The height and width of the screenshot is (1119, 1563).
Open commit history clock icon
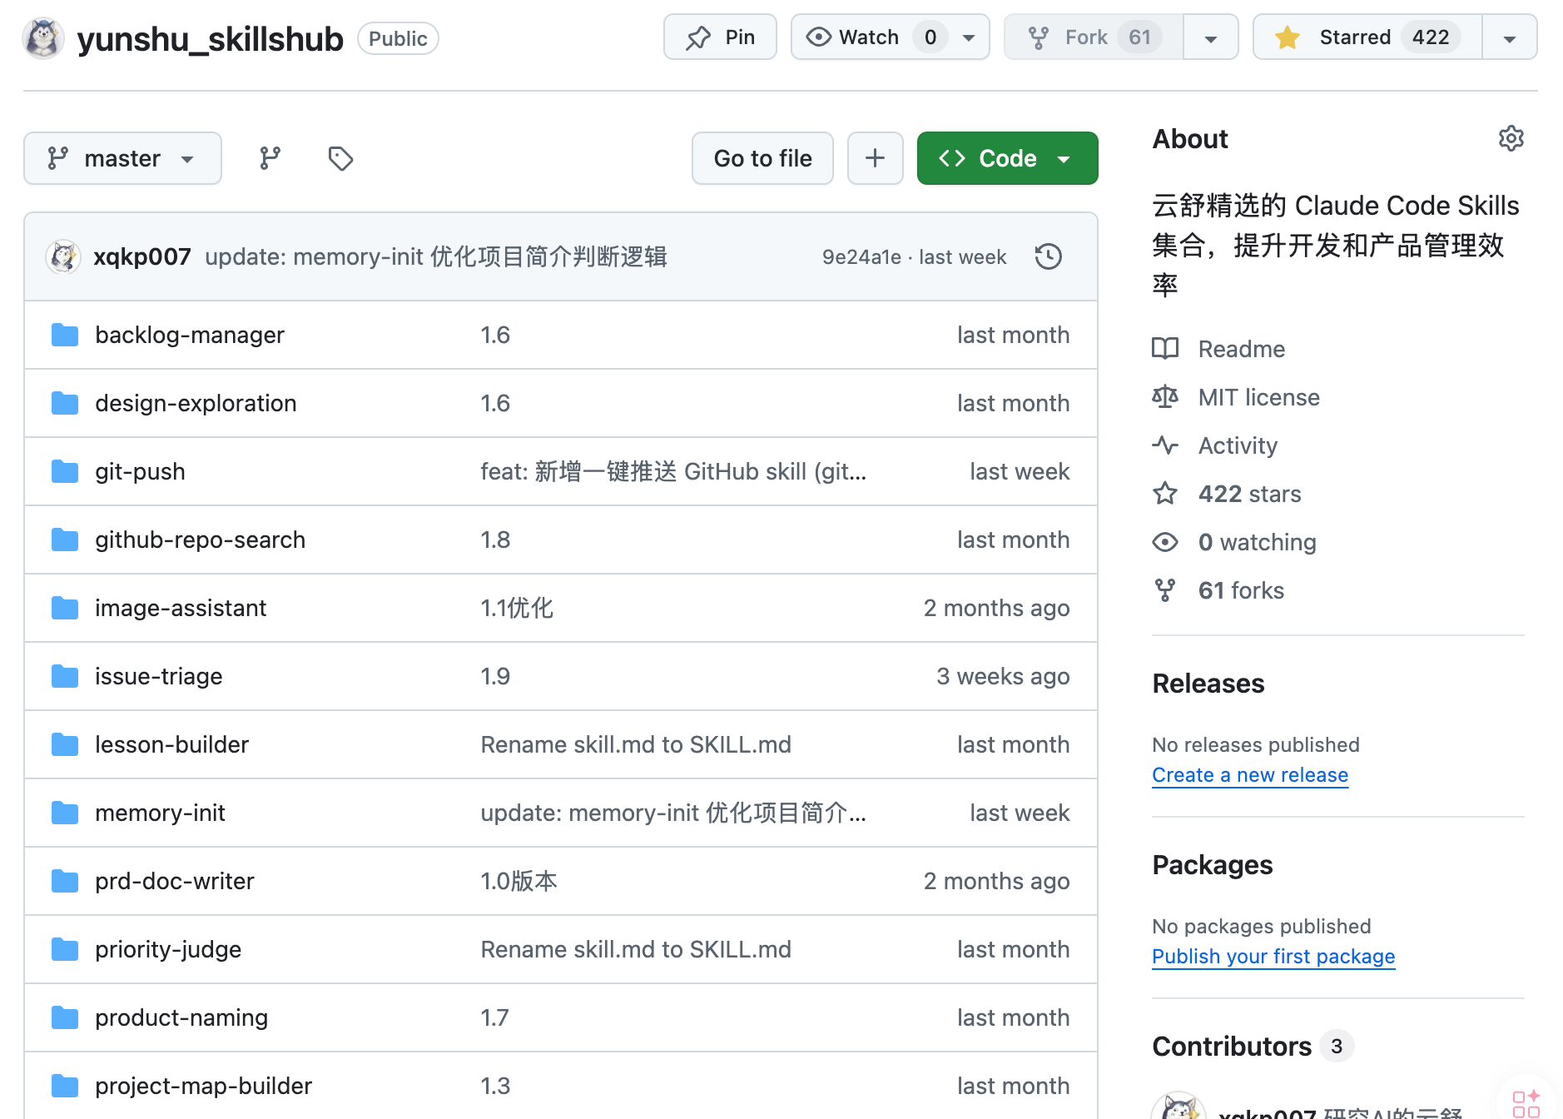[x=1048, y=256]
